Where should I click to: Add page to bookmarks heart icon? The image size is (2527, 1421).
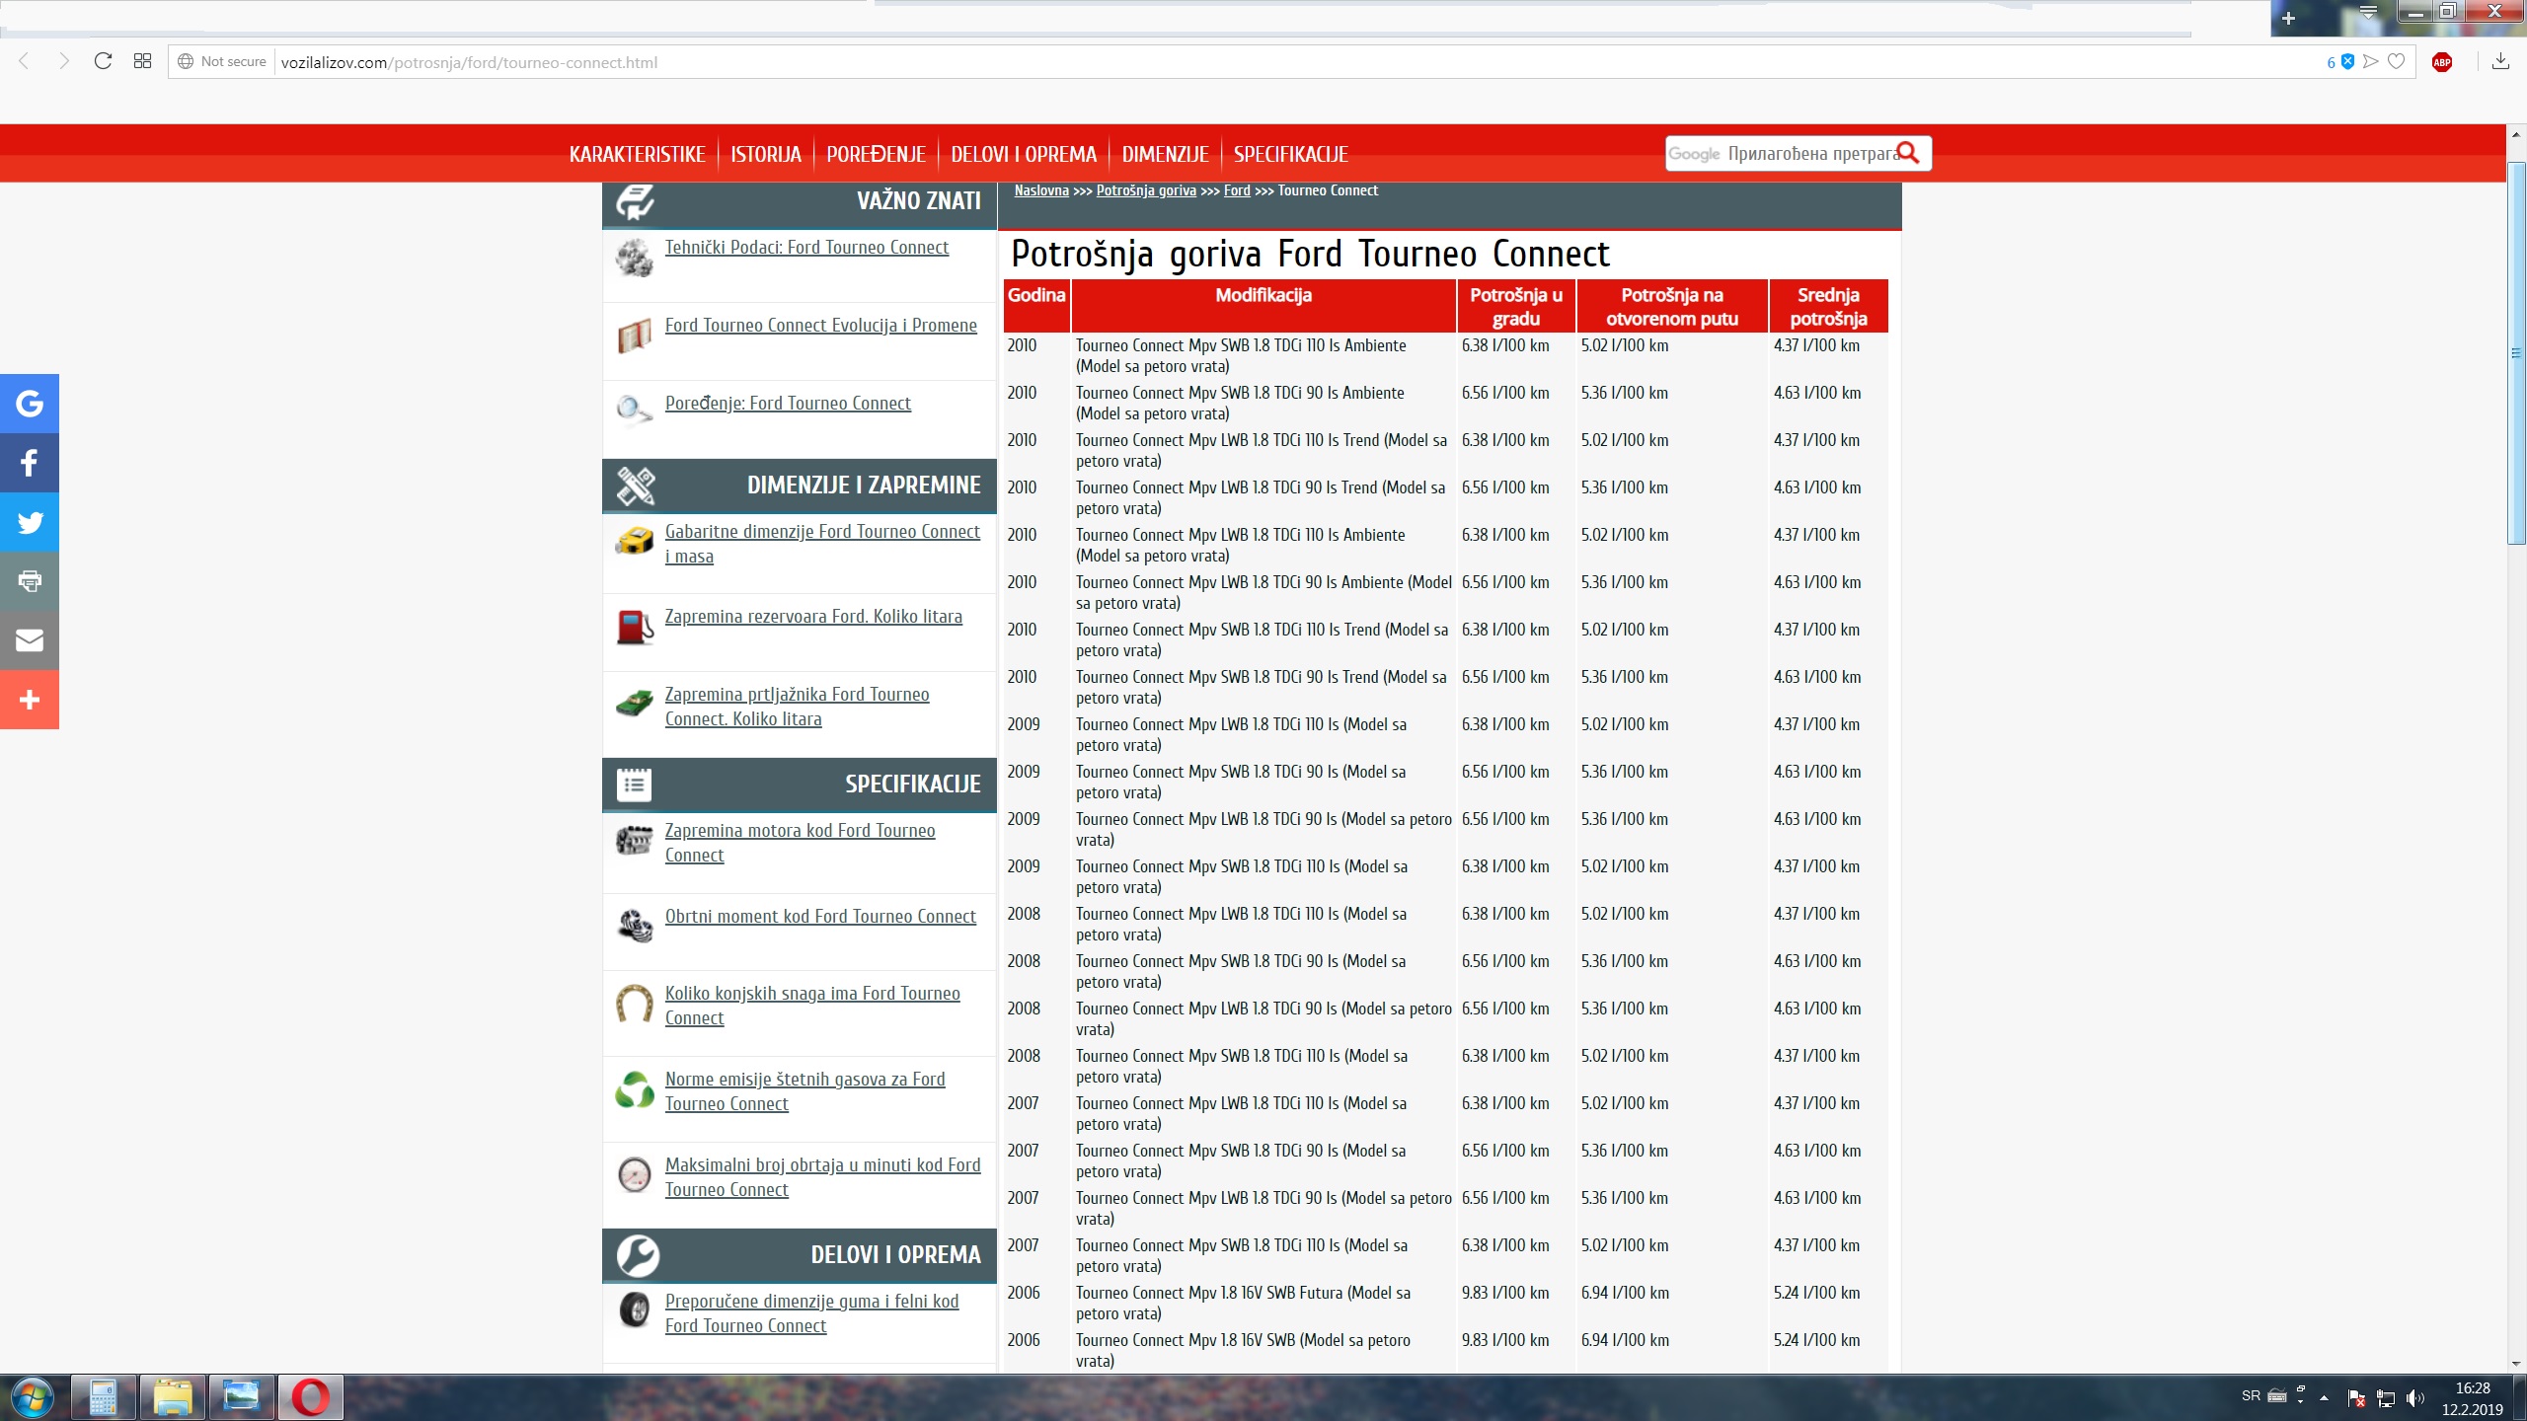click(x=2396, y=61)
